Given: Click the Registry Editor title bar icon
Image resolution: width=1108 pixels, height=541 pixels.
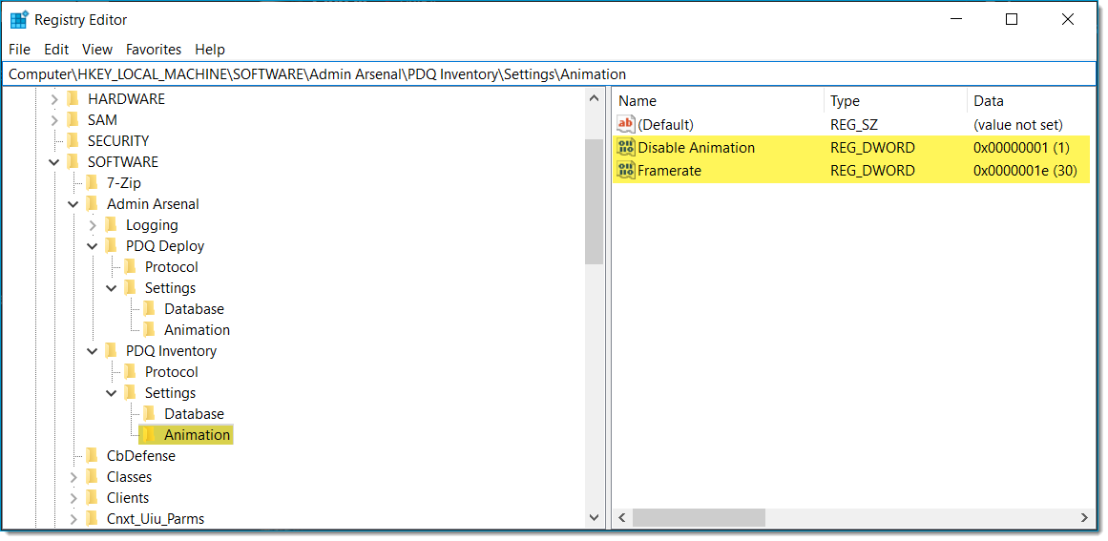Looking at the screenshot, I should point(19,20).
